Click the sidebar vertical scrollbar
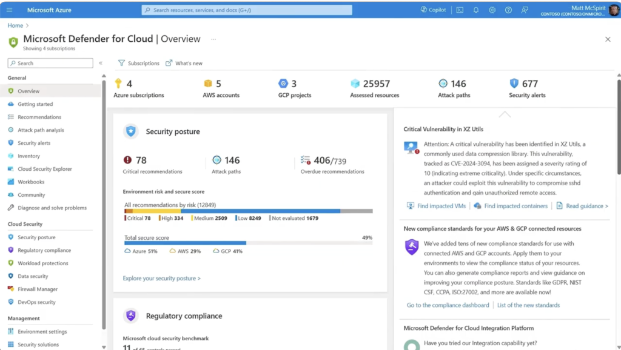621x350 pixels. (x=104, y=205)
